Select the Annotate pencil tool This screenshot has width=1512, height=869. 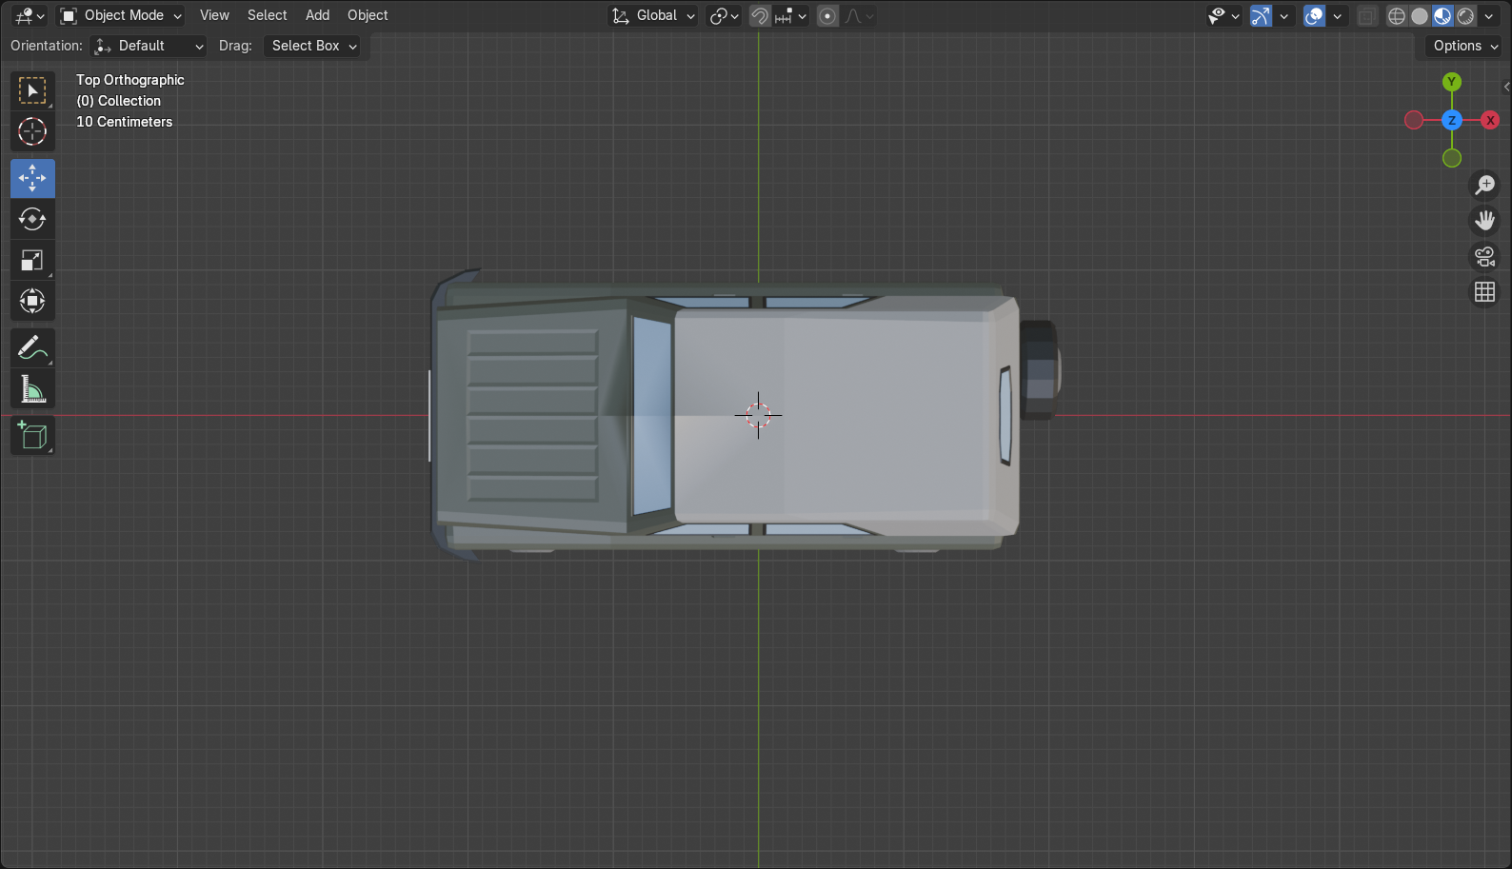tap(32, 348)
